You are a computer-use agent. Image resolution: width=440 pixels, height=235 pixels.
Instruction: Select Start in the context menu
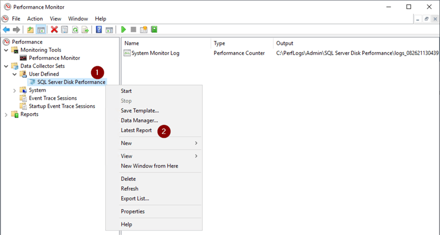pyautogui.click(x=126, y=91)
